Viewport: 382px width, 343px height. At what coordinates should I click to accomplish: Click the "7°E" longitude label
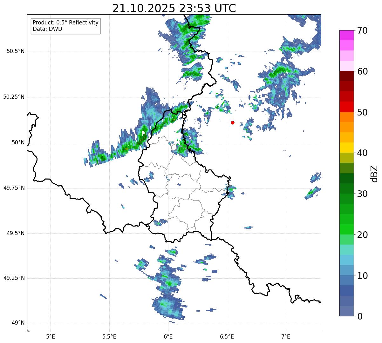coord(286,337)
